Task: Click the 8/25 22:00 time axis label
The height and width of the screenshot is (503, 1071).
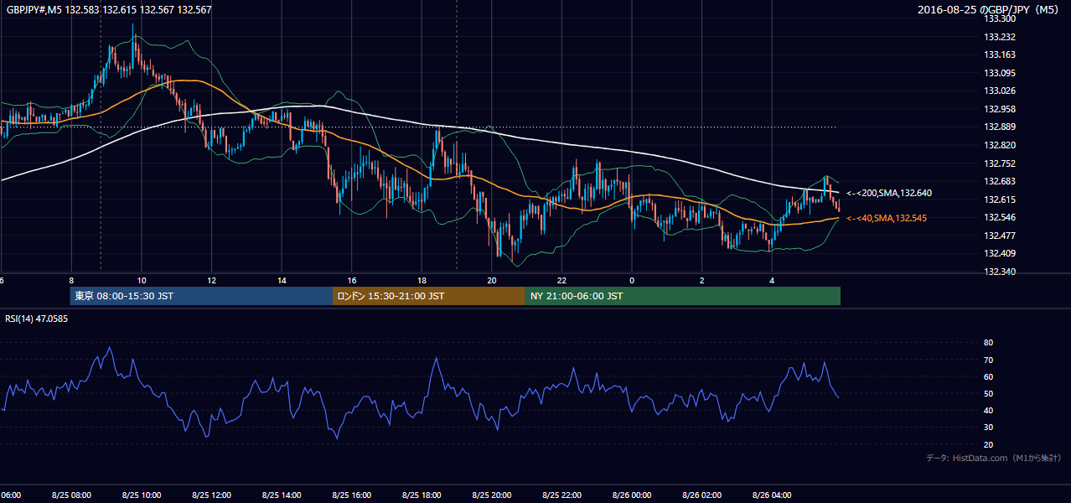Action: coord(561,495)
